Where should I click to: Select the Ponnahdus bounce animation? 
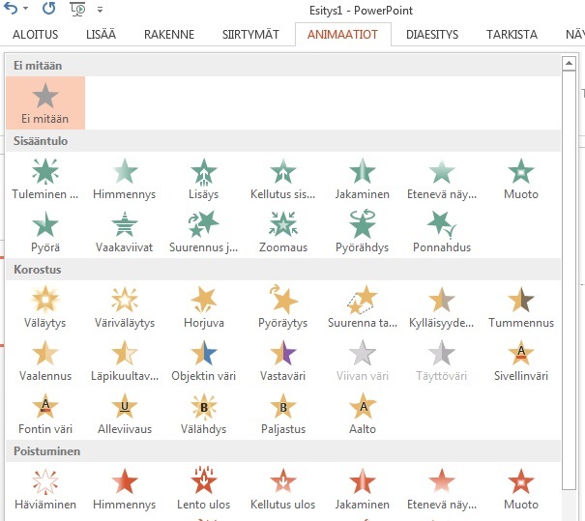(442, 232)
